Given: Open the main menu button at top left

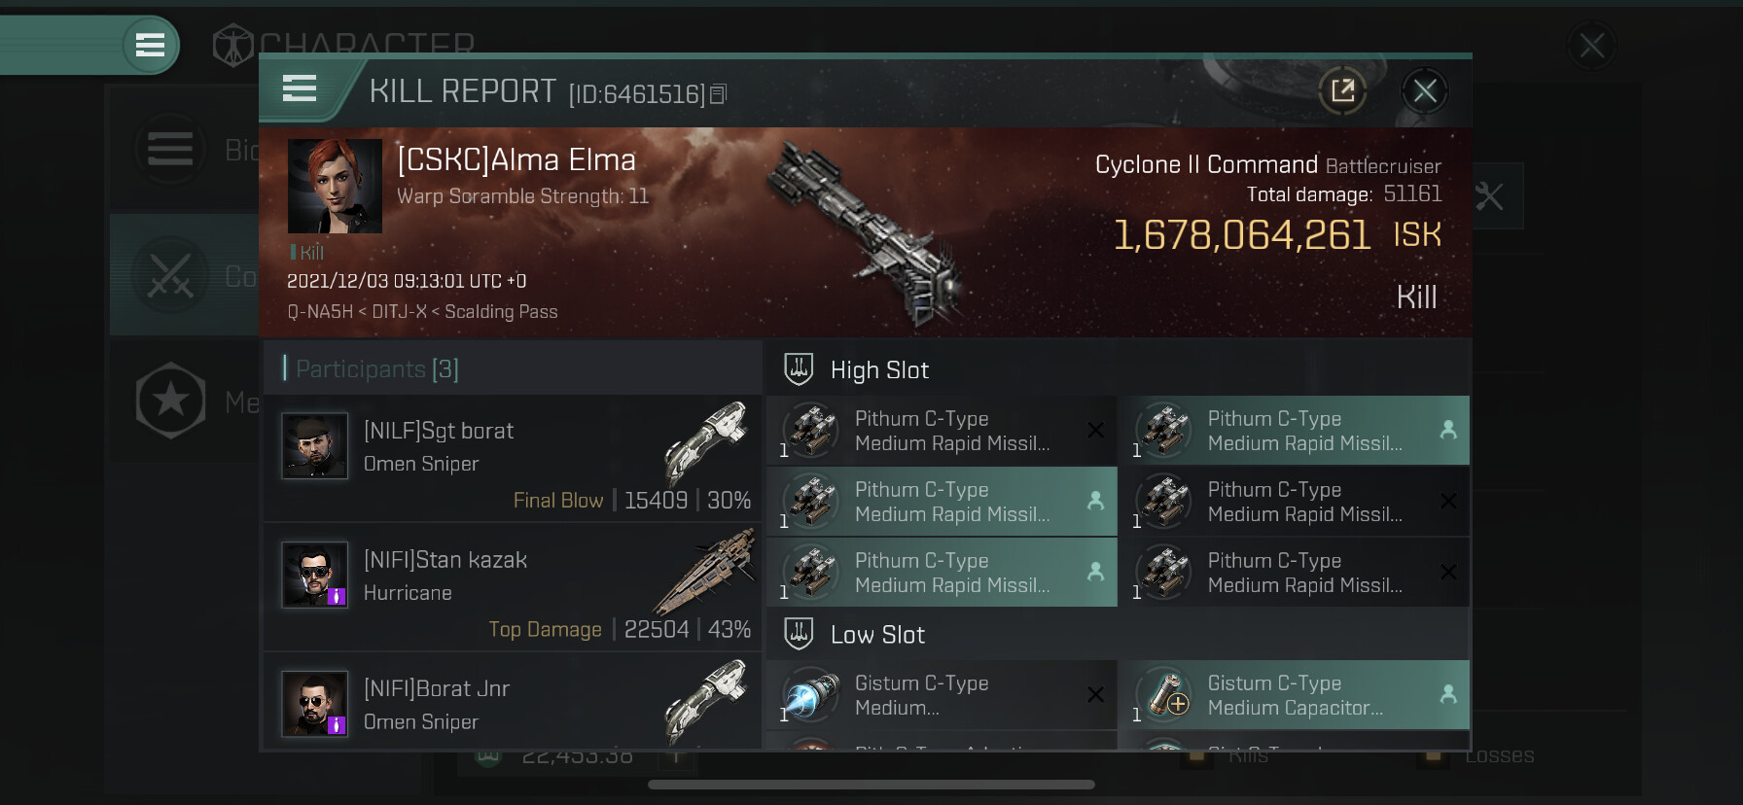Looking at the screenshot, I should pyautogui.click(x=150, y=45).
